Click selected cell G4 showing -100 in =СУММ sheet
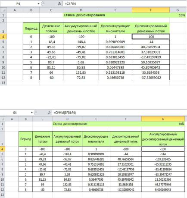Viewport: 187px width, 198px height. (x=163, y=149)
